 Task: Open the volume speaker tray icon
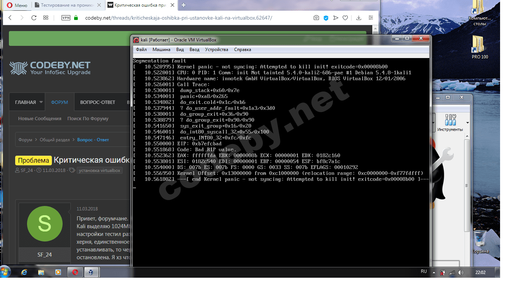click(x=461, y=273)
